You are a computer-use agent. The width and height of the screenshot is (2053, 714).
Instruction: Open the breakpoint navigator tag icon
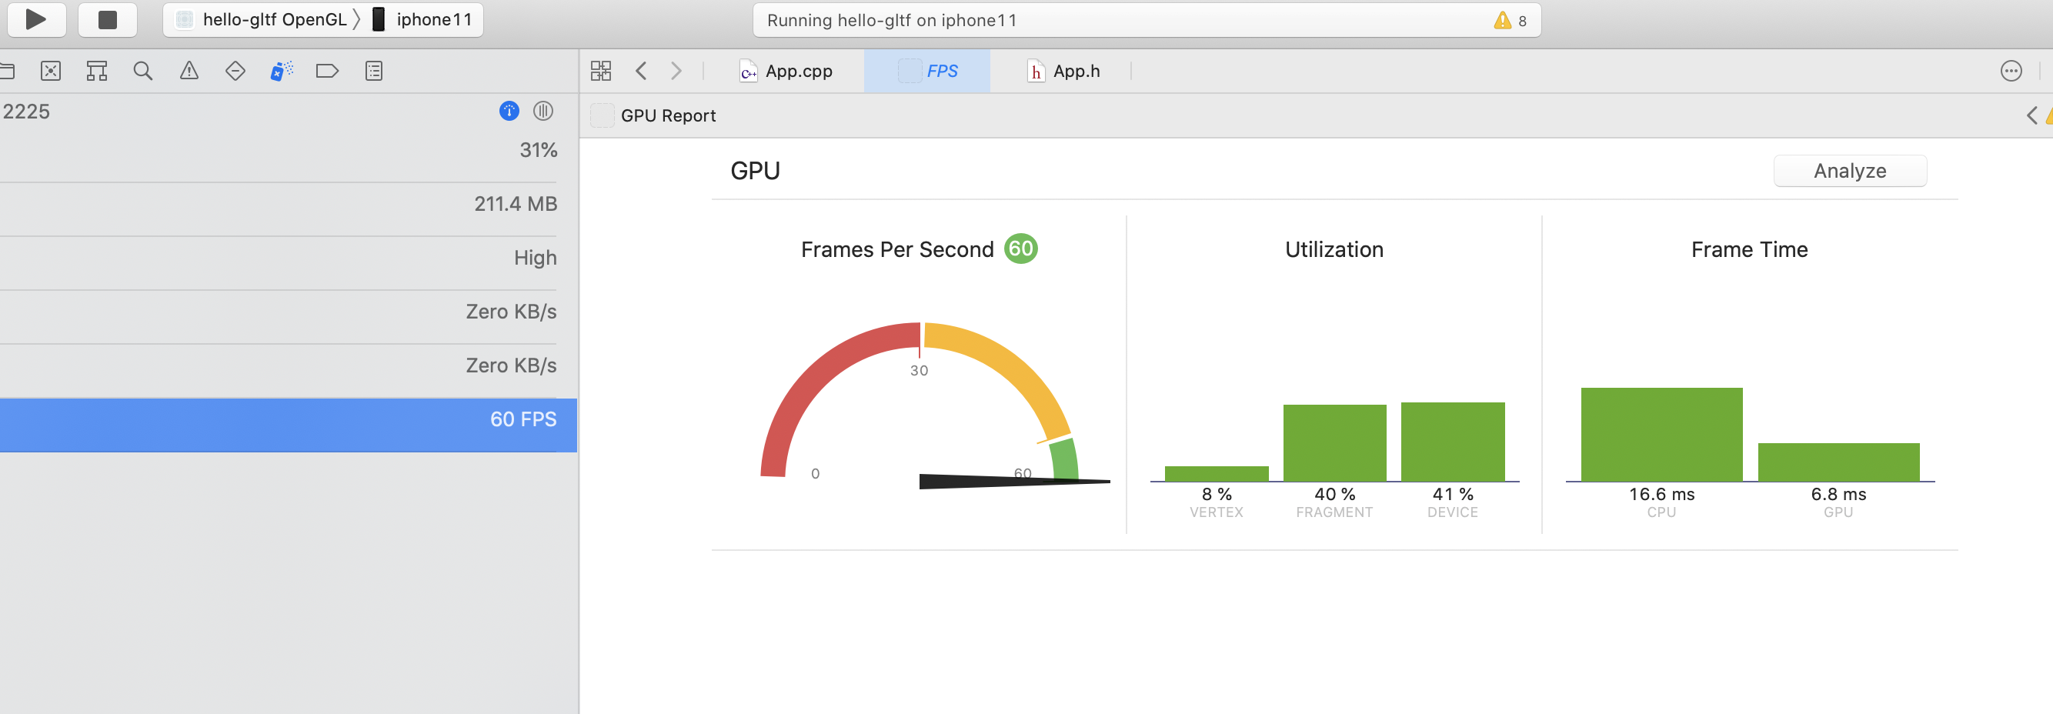click(328, 71)
